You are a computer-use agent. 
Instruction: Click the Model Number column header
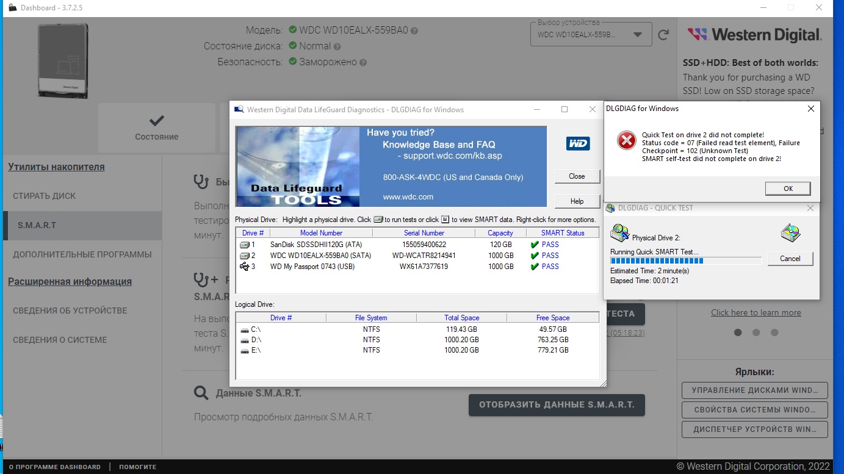tap(321, 233)
